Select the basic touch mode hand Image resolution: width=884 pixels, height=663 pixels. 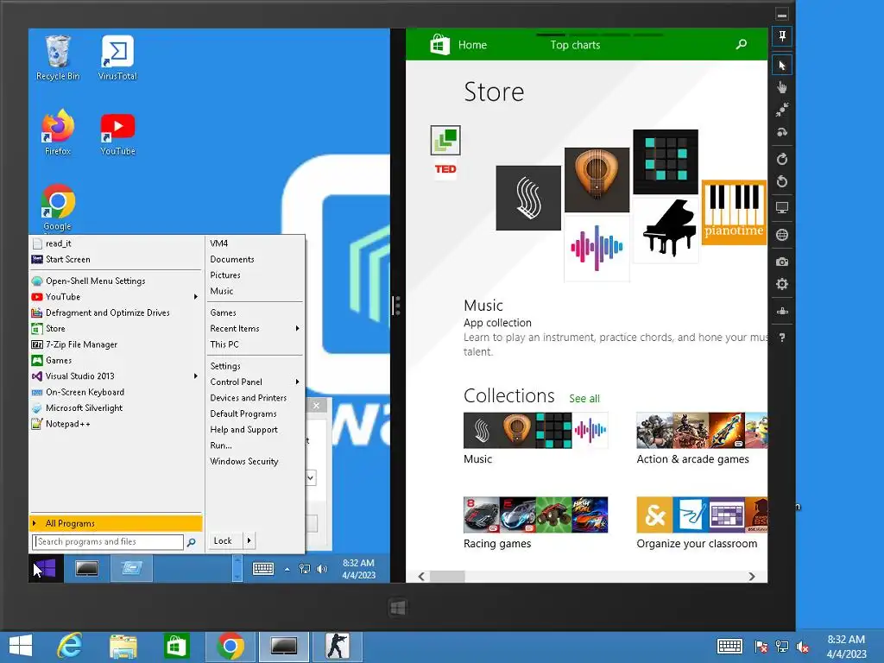pyautogui.click(x=782, y=87)
